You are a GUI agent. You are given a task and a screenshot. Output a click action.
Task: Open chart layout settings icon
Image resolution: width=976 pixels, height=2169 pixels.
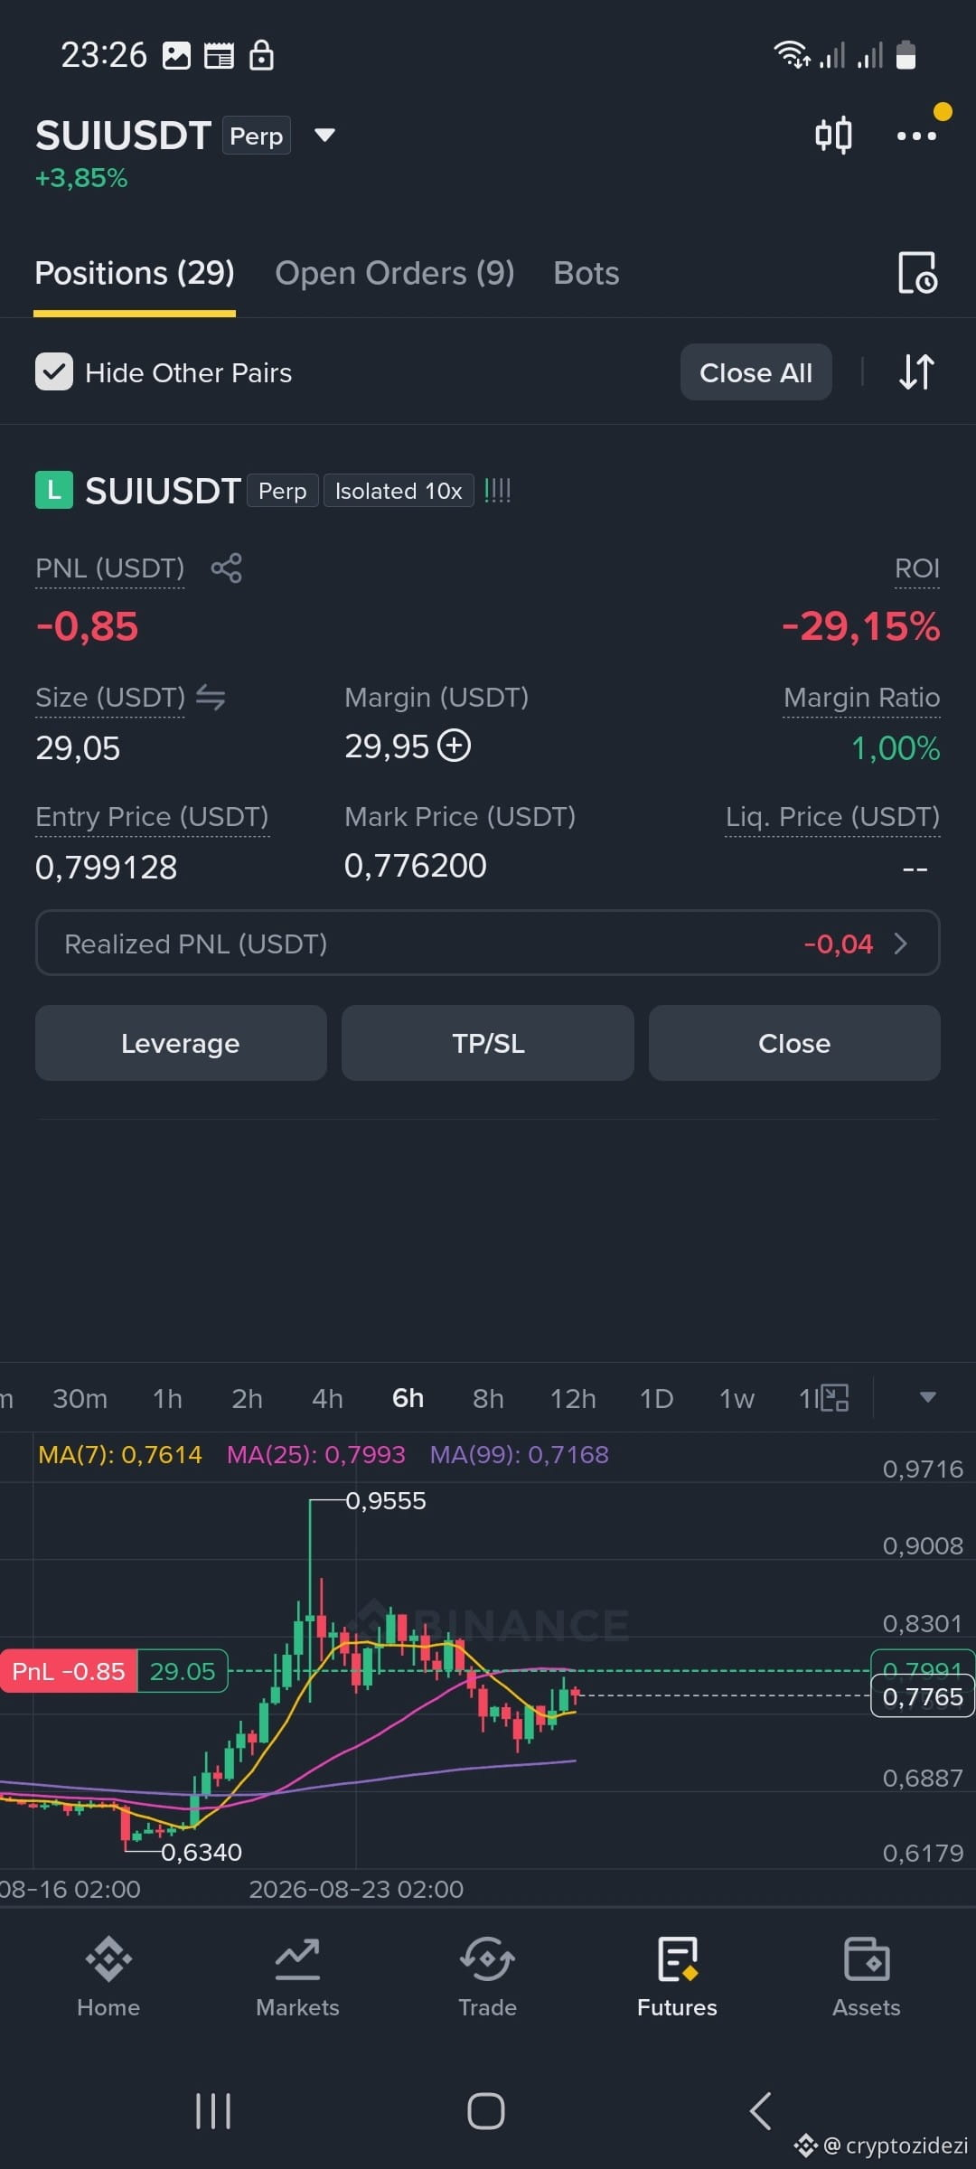pos(834,1398)
